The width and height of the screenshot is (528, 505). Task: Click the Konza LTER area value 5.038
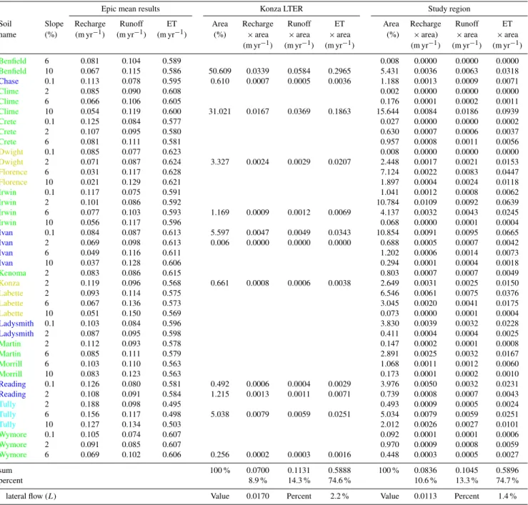220,414
